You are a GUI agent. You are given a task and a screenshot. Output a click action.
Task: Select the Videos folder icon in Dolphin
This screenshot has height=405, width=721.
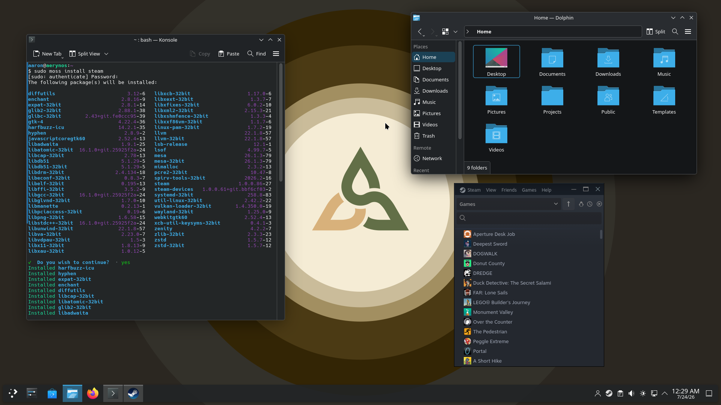496,137
